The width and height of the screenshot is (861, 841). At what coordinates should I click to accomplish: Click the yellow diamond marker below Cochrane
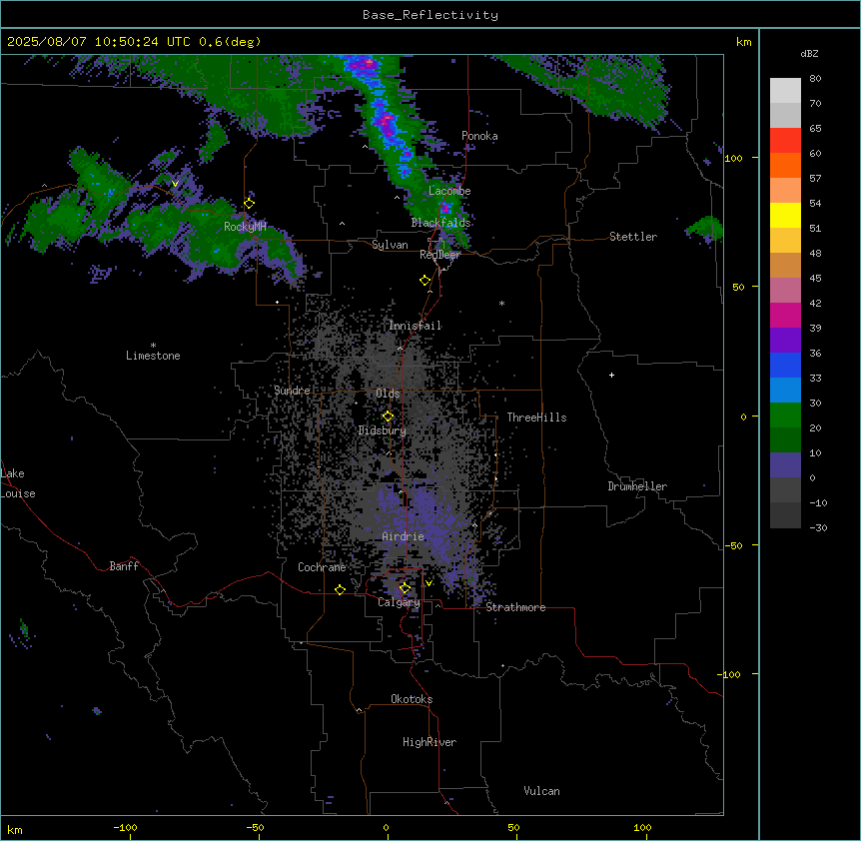point(340,589)
